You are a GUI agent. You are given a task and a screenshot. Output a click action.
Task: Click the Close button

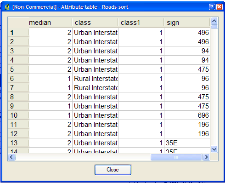(113, 170)
